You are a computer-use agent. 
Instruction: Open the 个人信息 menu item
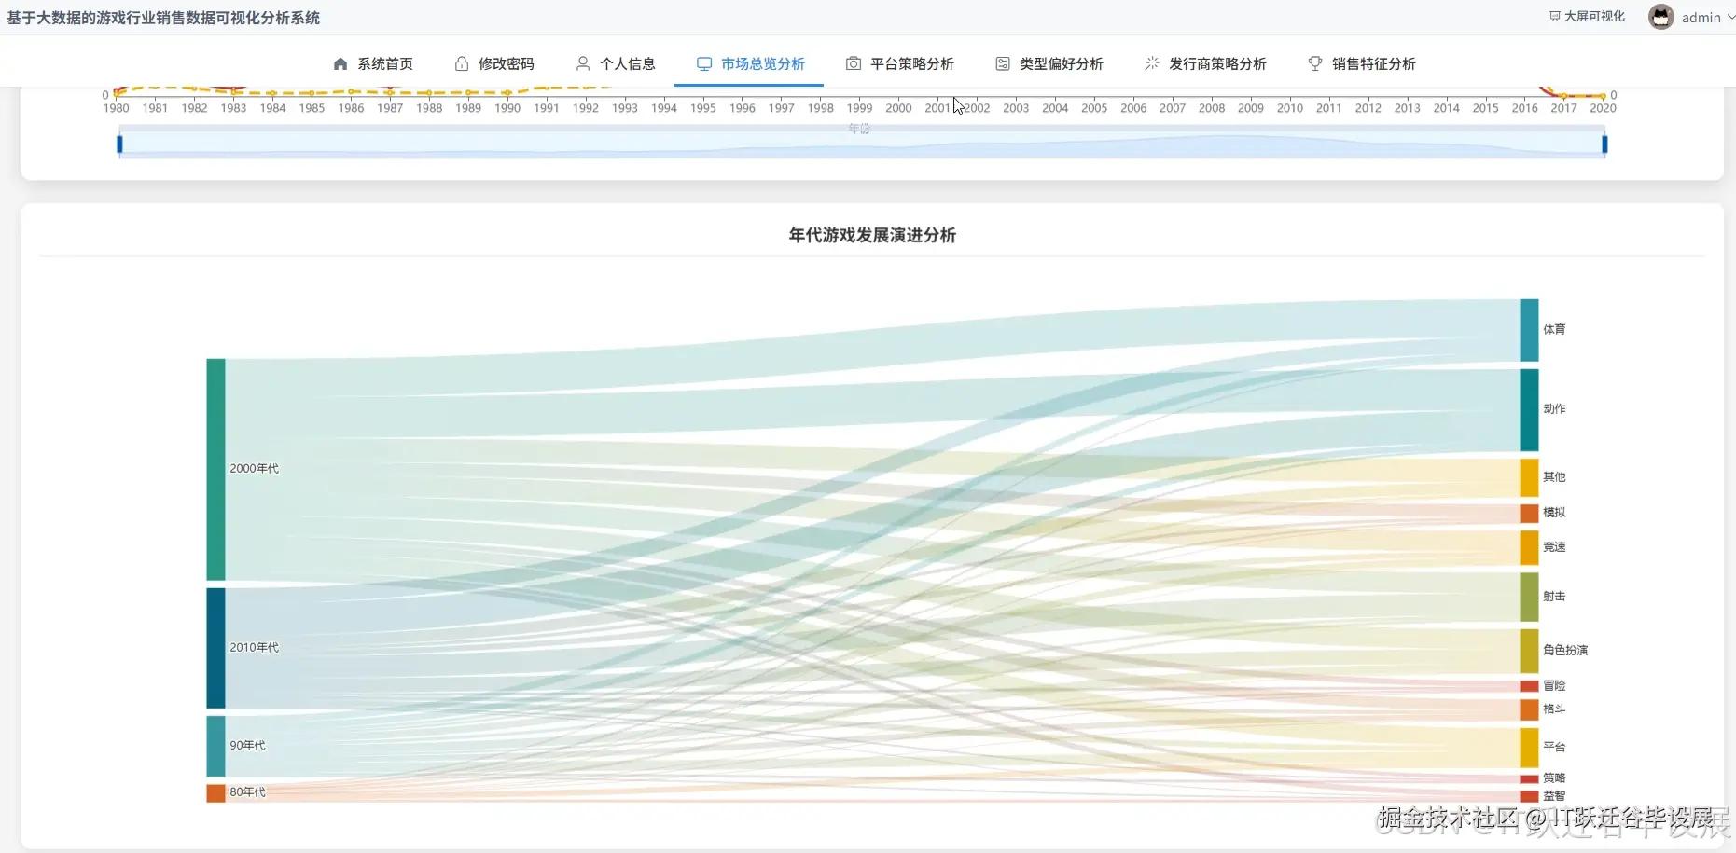pyautogui.click(x=616, y=63)
